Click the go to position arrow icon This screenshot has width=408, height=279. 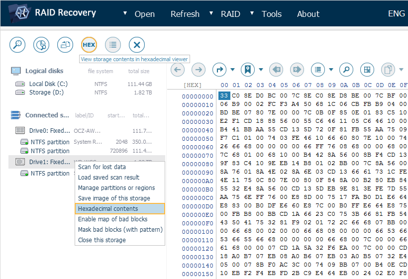(219, 70)
